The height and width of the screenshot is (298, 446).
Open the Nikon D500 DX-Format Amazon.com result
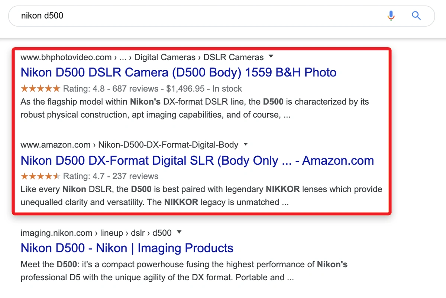(197, 161)
